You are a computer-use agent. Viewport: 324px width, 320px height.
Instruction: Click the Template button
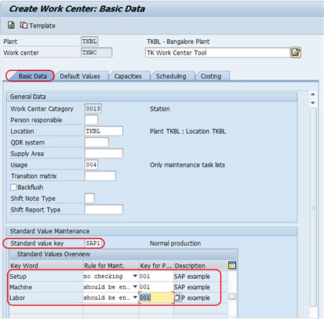pos(38,25)
